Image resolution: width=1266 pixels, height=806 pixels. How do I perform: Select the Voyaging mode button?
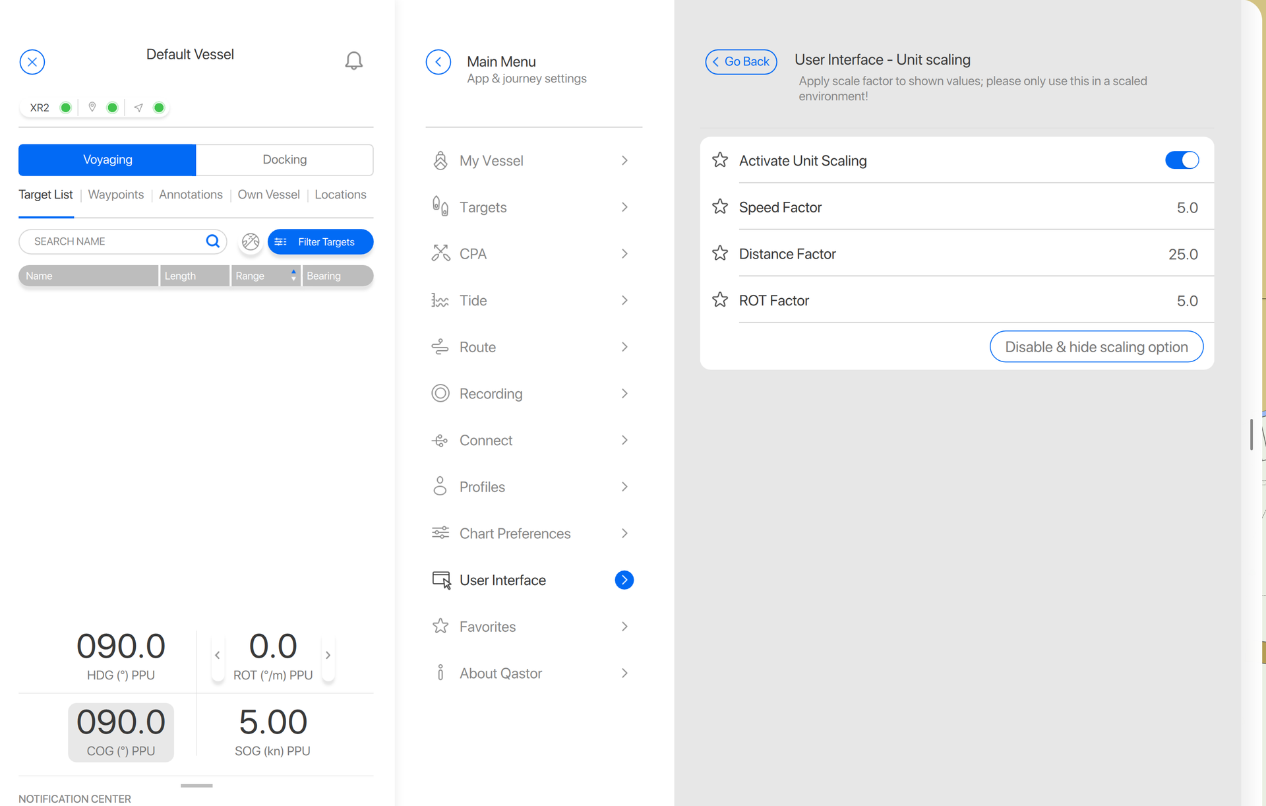107,160
